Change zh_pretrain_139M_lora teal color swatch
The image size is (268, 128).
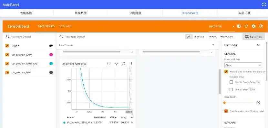pos(51,63)
